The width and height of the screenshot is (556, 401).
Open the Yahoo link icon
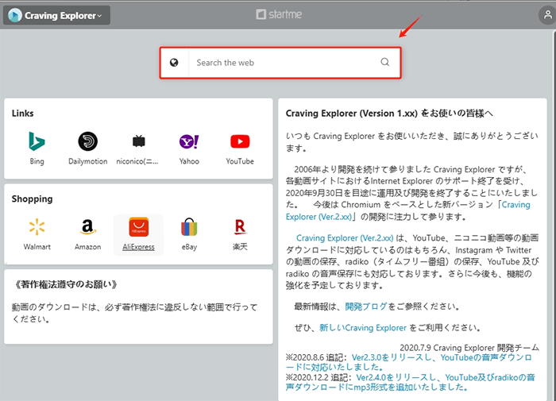tap(189, 142)
